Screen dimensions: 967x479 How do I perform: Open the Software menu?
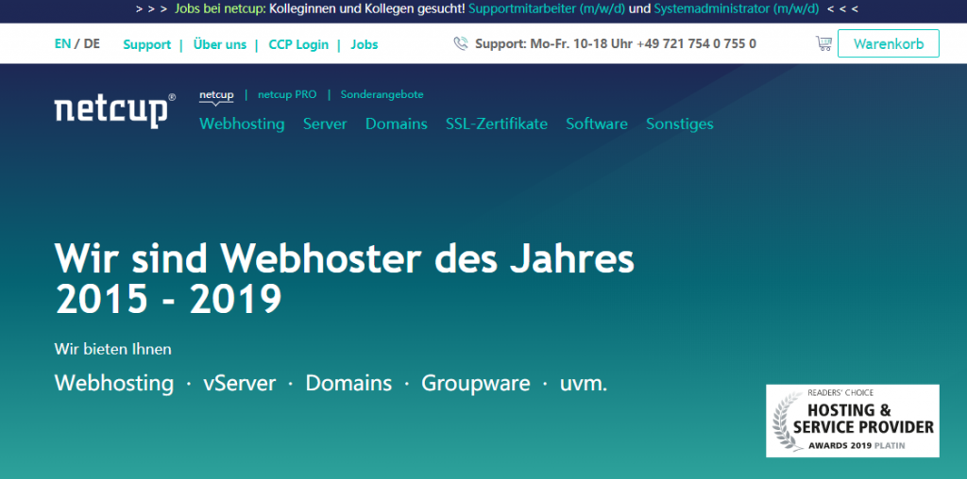(x=597, y=124)
